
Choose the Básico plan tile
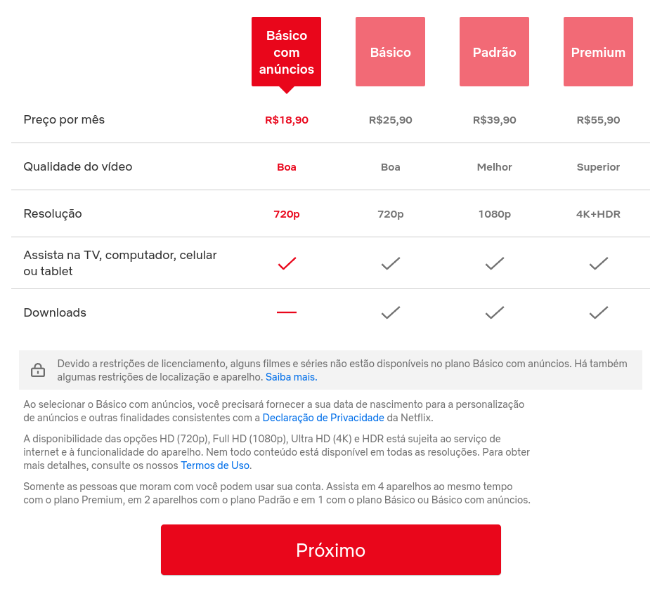pyautogui.click(x=390, y=52)
